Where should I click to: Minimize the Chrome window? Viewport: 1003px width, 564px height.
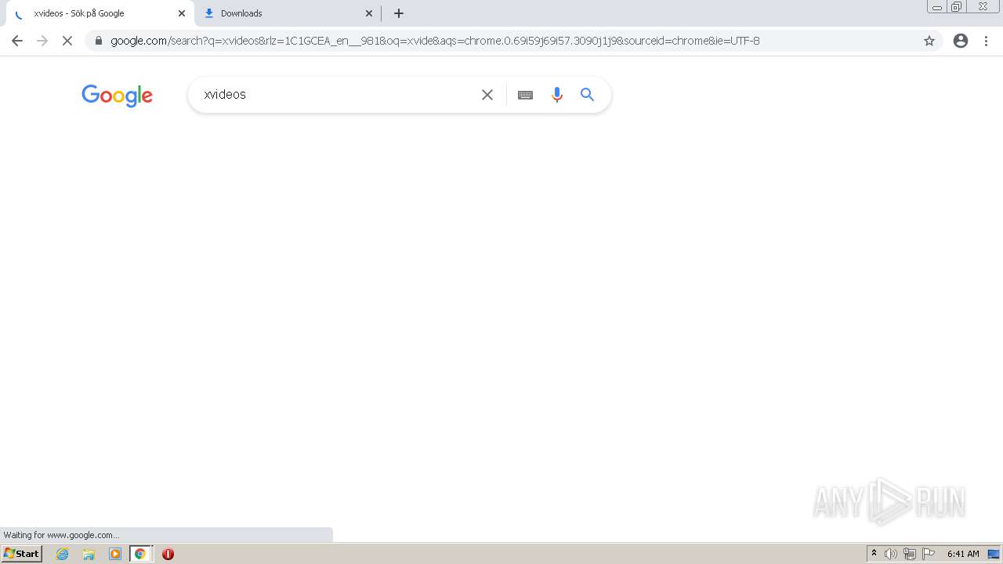[937, 7]
